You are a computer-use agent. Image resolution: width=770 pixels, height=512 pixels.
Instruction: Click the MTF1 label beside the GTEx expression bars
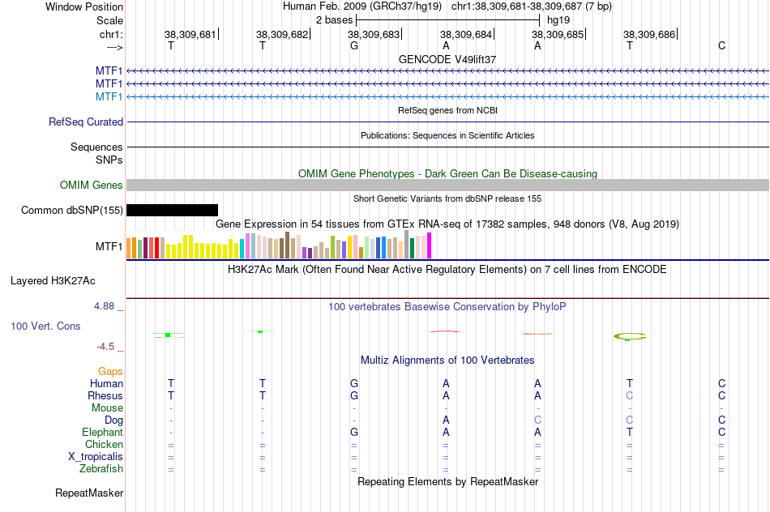point(109,246)
